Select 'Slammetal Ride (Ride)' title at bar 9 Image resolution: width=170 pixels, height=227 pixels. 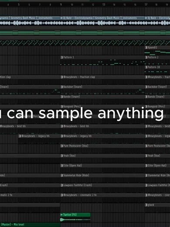tap(76, 175)
